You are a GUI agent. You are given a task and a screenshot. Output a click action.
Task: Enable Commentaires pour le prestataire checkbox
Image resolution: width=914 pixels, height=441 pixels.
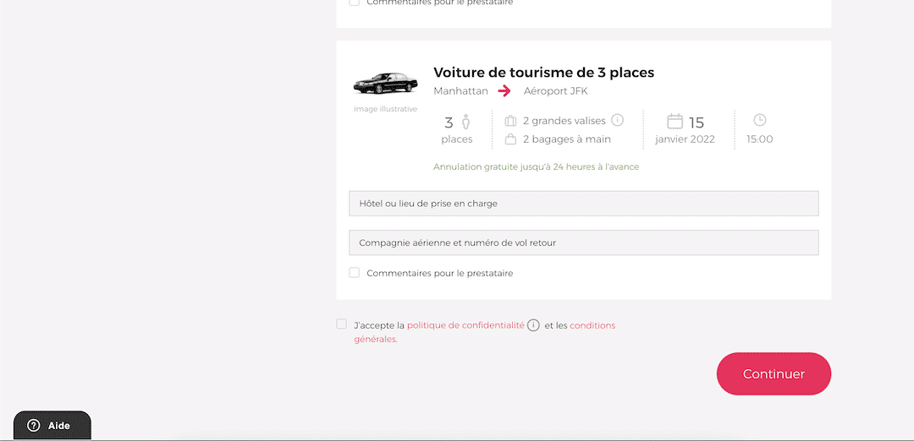pyautogui.click(x=355, y=273)
